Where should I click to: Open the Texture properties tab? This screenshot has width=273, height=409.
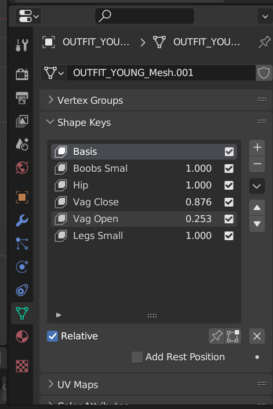pyautogui.click(x=22, y=366)
